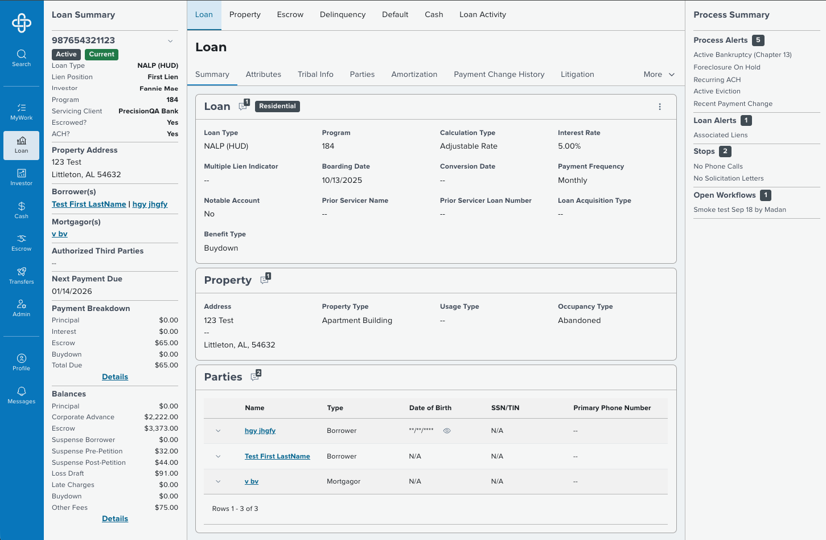
Task: Open the Investor sidebar section
Action: (x=22, y=178)
